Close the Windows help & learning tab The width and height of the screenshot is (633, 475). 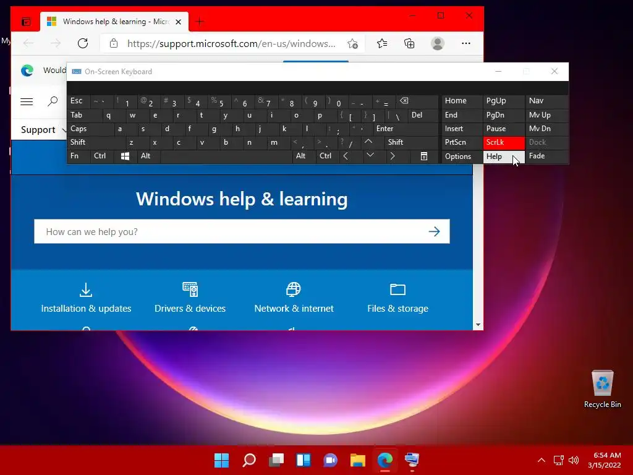point(178,22)
